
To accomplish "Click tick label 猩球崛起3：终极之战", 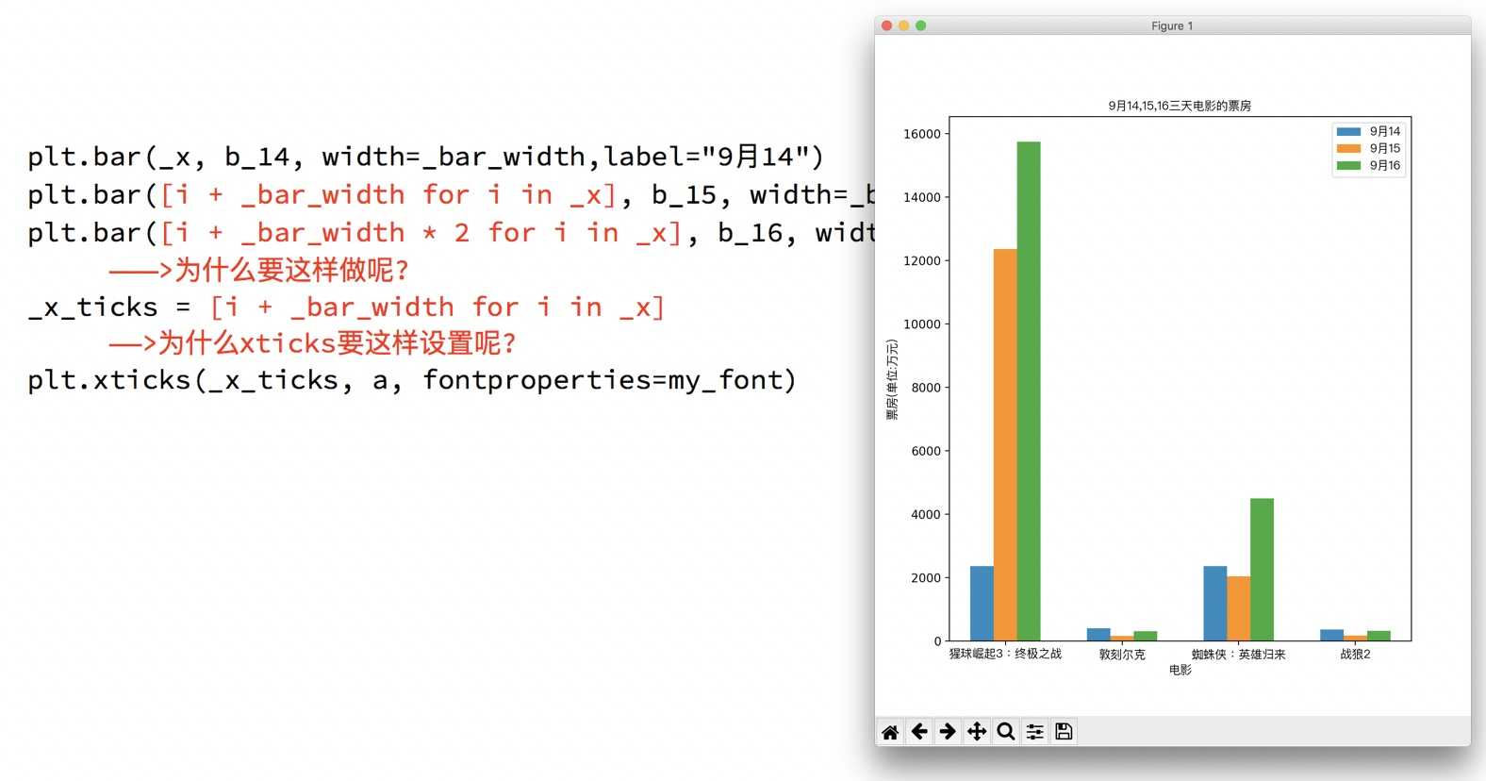I will (1005, 654).
